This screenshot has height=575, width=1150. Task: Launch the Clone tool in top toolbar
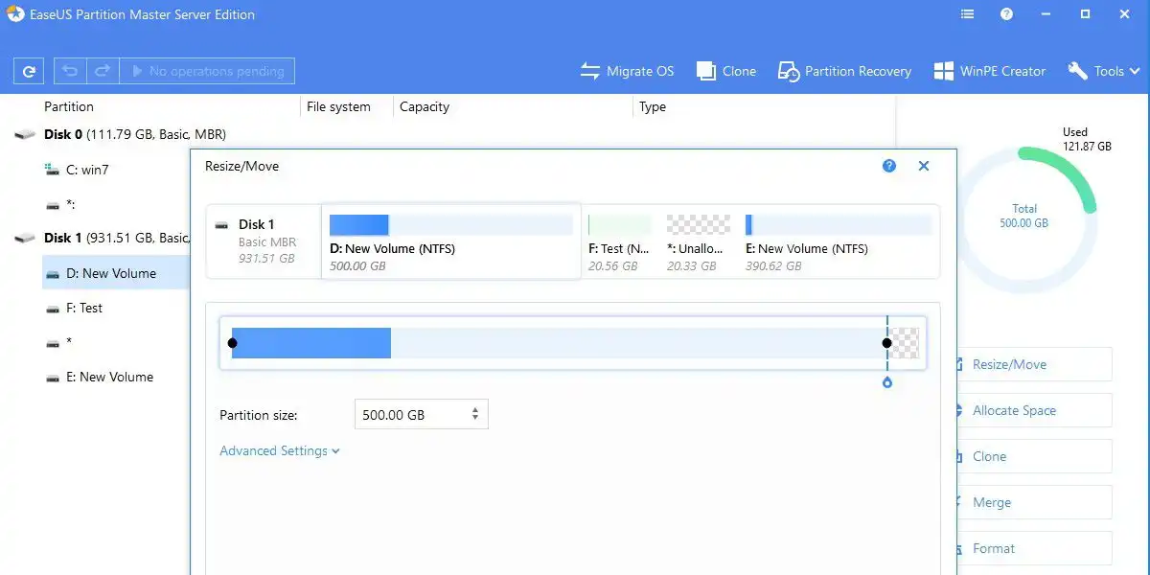pos(726,71)
